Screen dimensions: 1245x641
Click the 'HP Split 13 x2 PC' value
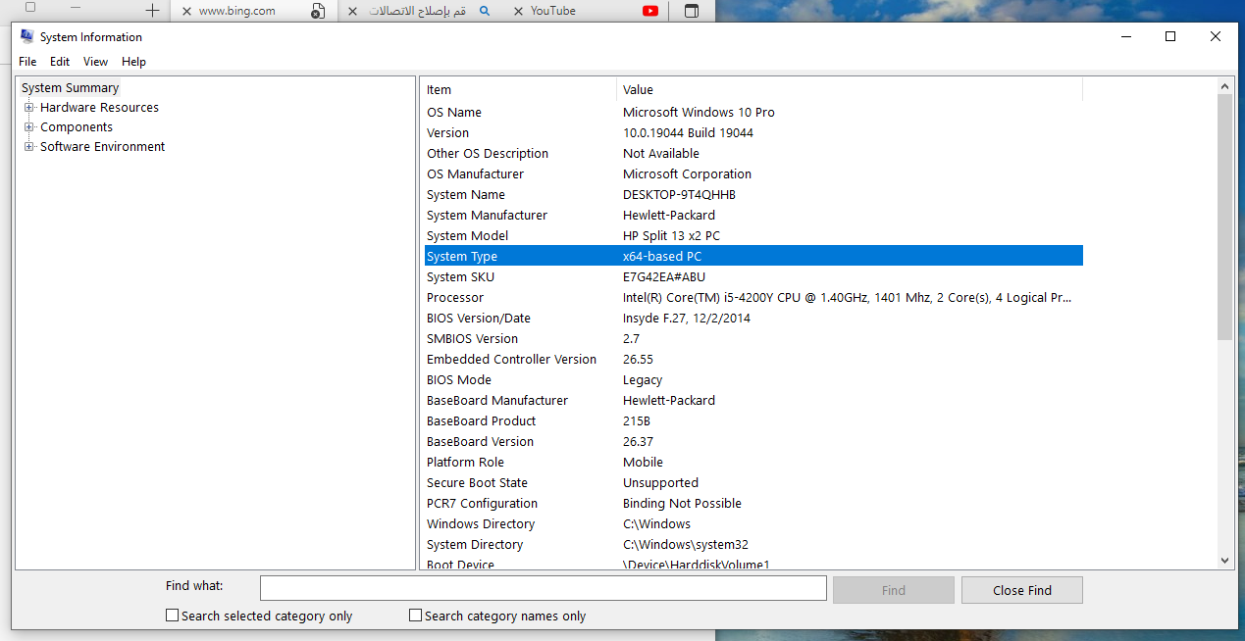pos(672,236)
